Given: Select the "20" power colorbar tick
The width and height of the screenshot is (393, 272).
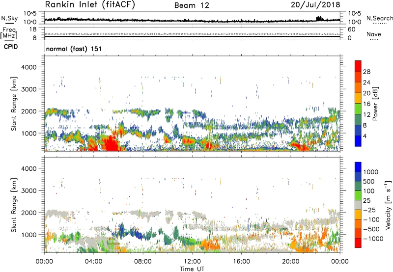Looking at the screenshot, I should [366, 93].
